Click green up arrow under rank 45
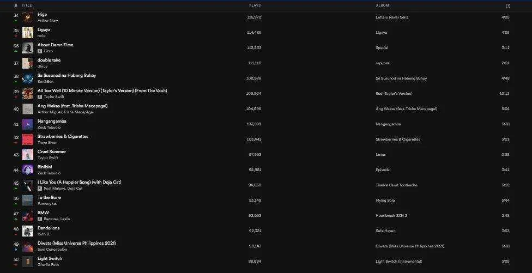Image resolution: width=532 pixels, height=273 pixels. click(x=16, y=189)
